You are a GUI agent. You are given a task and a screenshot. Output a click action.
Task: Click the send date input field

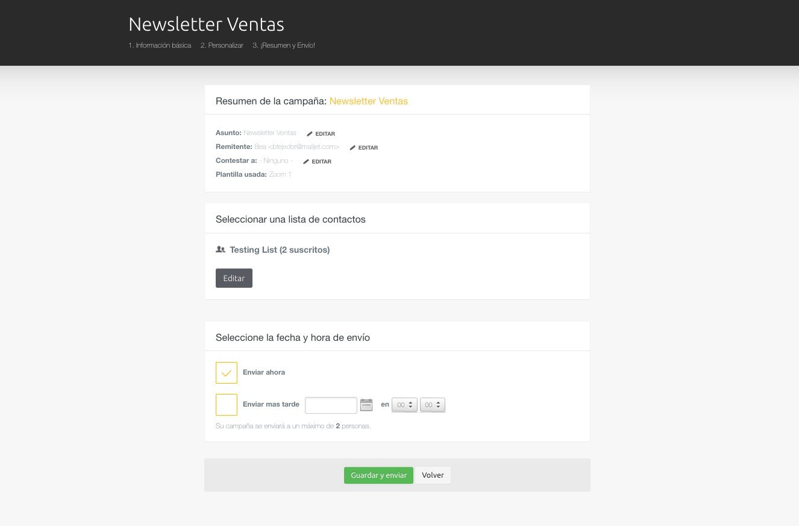[331, 405]
